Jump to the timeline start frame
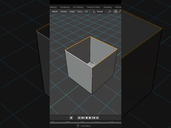Image resolution: width=171 pixels, height=128 pixels. [79, 118]
